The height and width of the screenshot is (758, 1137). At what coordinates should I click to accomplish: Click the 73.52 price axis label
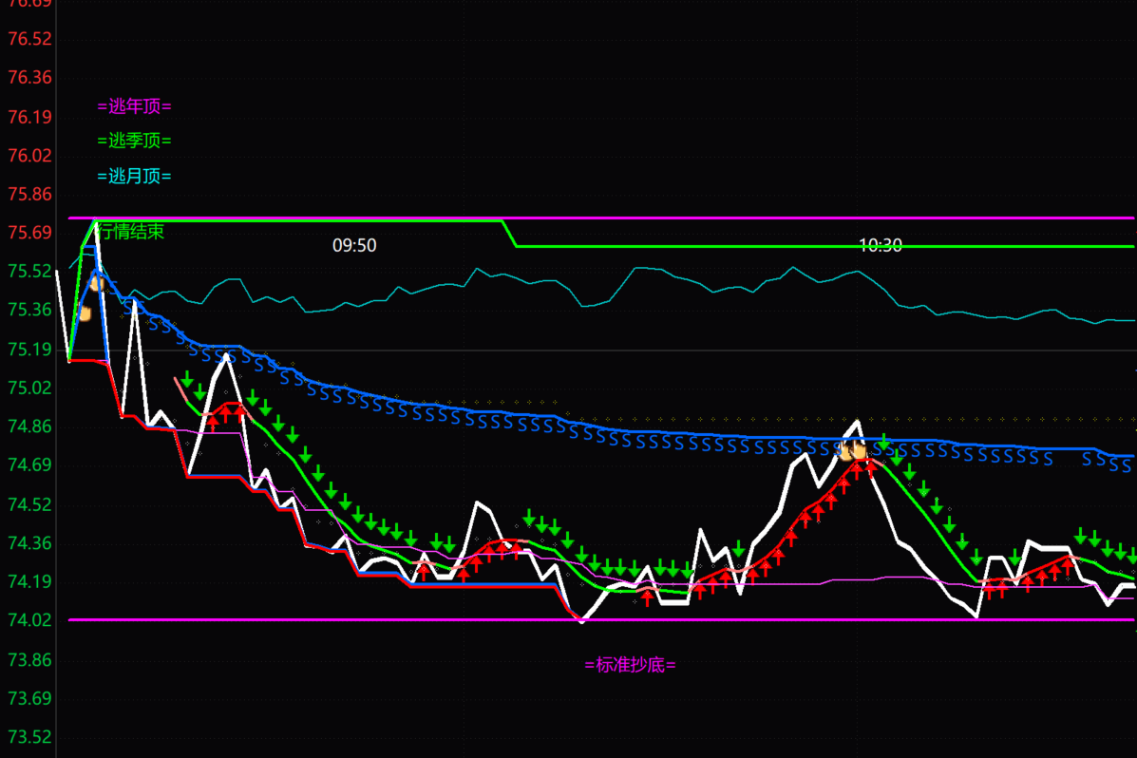[x=28, y=737]
